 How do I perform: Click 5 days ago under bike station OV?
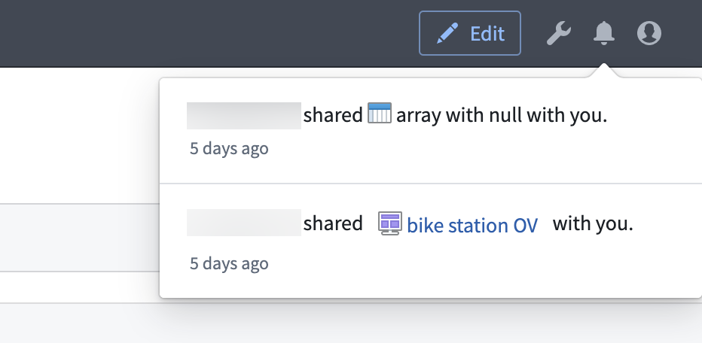(x=229, y=263)
